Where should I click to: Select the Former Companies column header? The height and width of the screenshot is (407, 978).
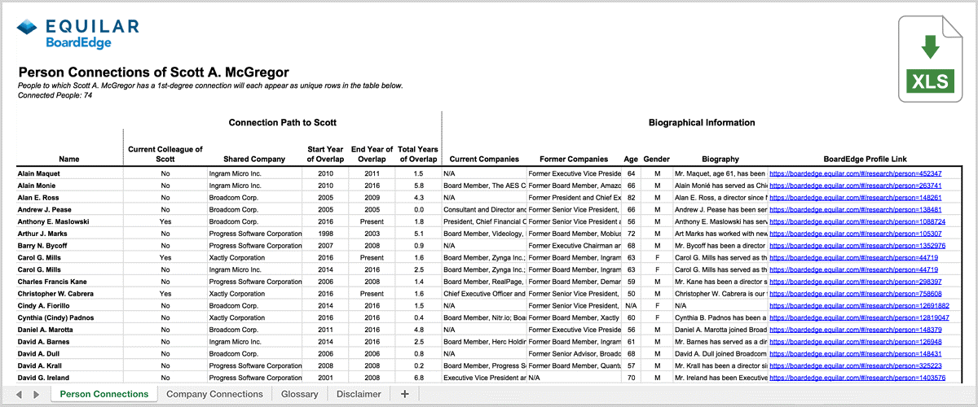(x=574, y=160)
